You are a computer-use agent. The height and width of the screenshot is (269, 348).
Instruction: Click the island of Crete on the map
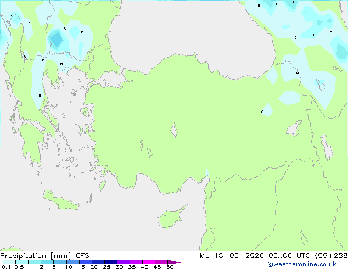pos(61,200)
